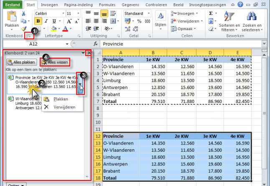Open Sorteren en filteren menu
This screenshot has height=186, width=270.
(229, 21)
